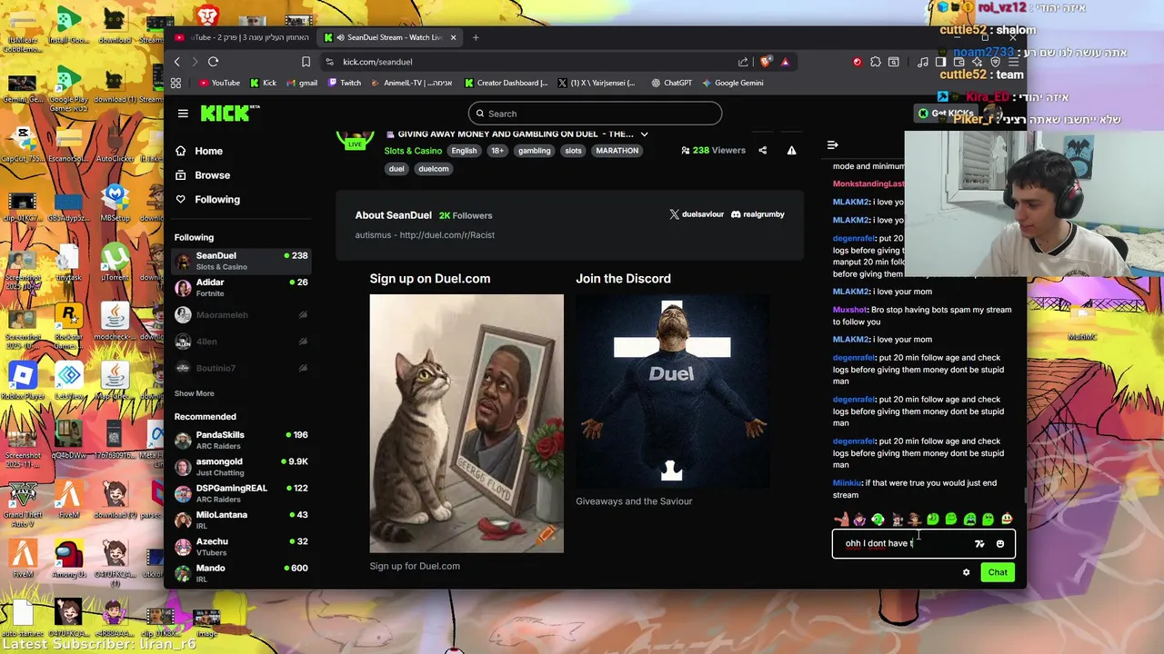Switch to the YouTube browser tab
1164x654 pixels.
pos(242,37)
